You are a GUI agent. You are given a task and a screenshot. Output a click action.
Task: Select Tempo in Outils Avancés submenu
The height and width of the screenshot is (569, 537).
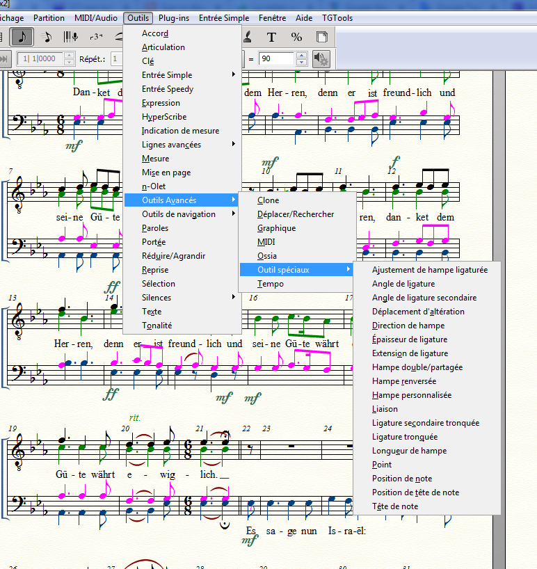271,284
